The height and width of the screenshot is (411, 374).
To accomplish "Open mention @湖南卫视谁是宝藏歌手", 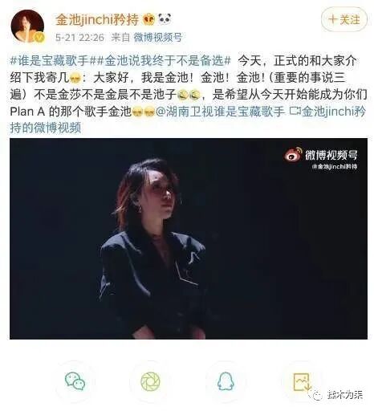I will [x=220, y=112].
